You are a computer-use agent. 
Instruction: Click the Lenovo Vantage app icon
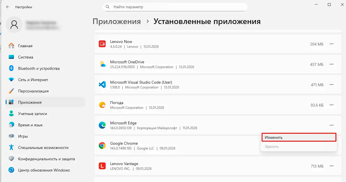click(102, 166)
